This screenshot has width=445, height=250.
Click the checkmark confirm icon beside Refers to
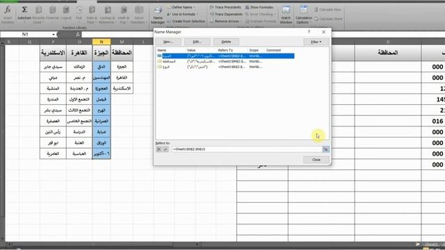(165, 149)
